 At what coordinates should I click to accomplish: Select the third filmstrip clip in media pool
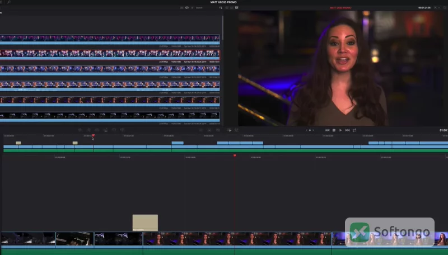click(x=110, y=70)
